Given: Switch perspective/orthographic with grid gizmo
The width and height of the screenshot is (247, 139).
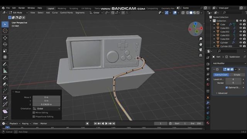Looking at the screenshot, I should (x=201, y=55).
